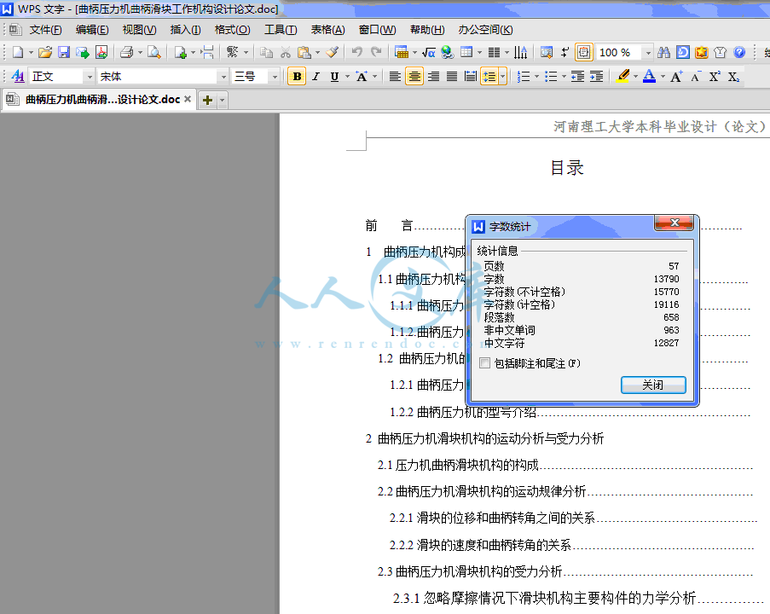Open Find with the binoculars icon
770x614 pixels.
[x=664, y=52]
